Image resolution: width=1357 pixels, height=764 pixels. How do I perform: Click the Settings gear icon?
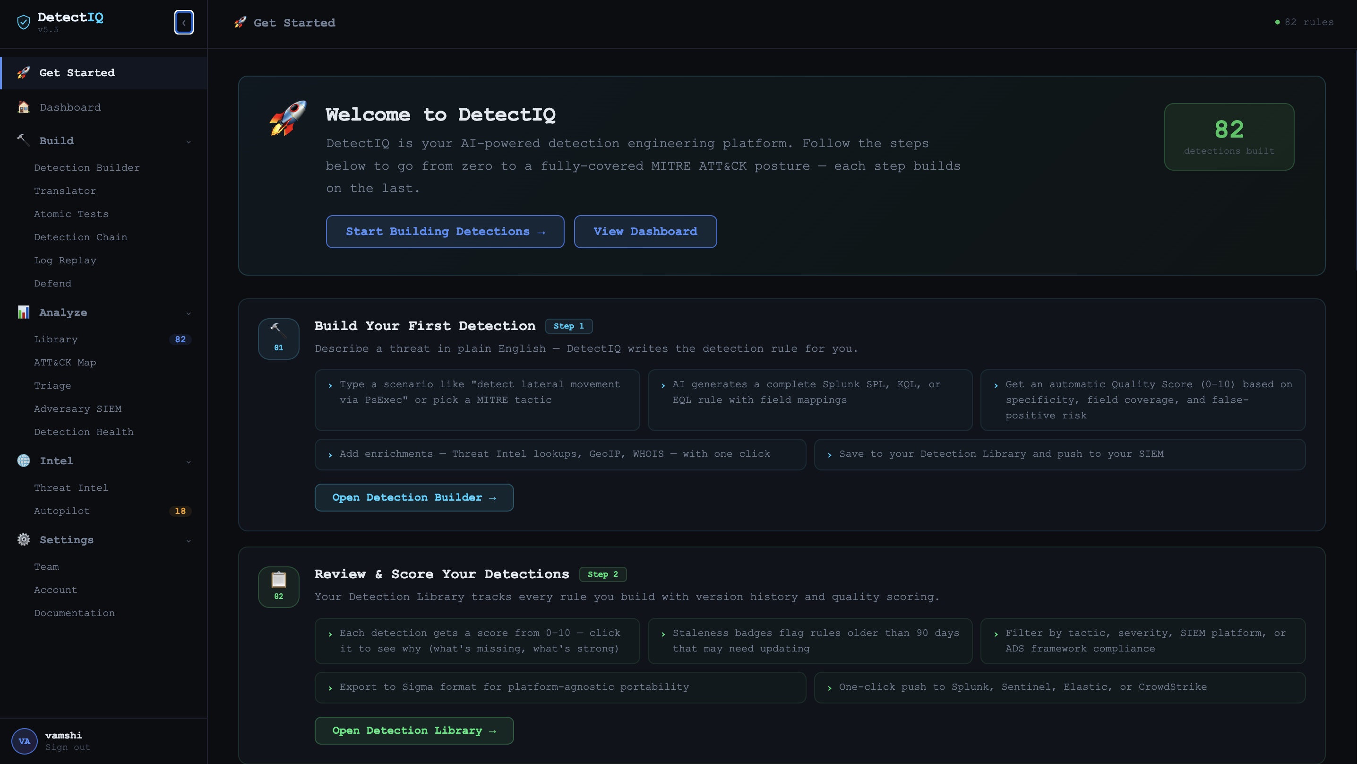(x=23, y=539)
